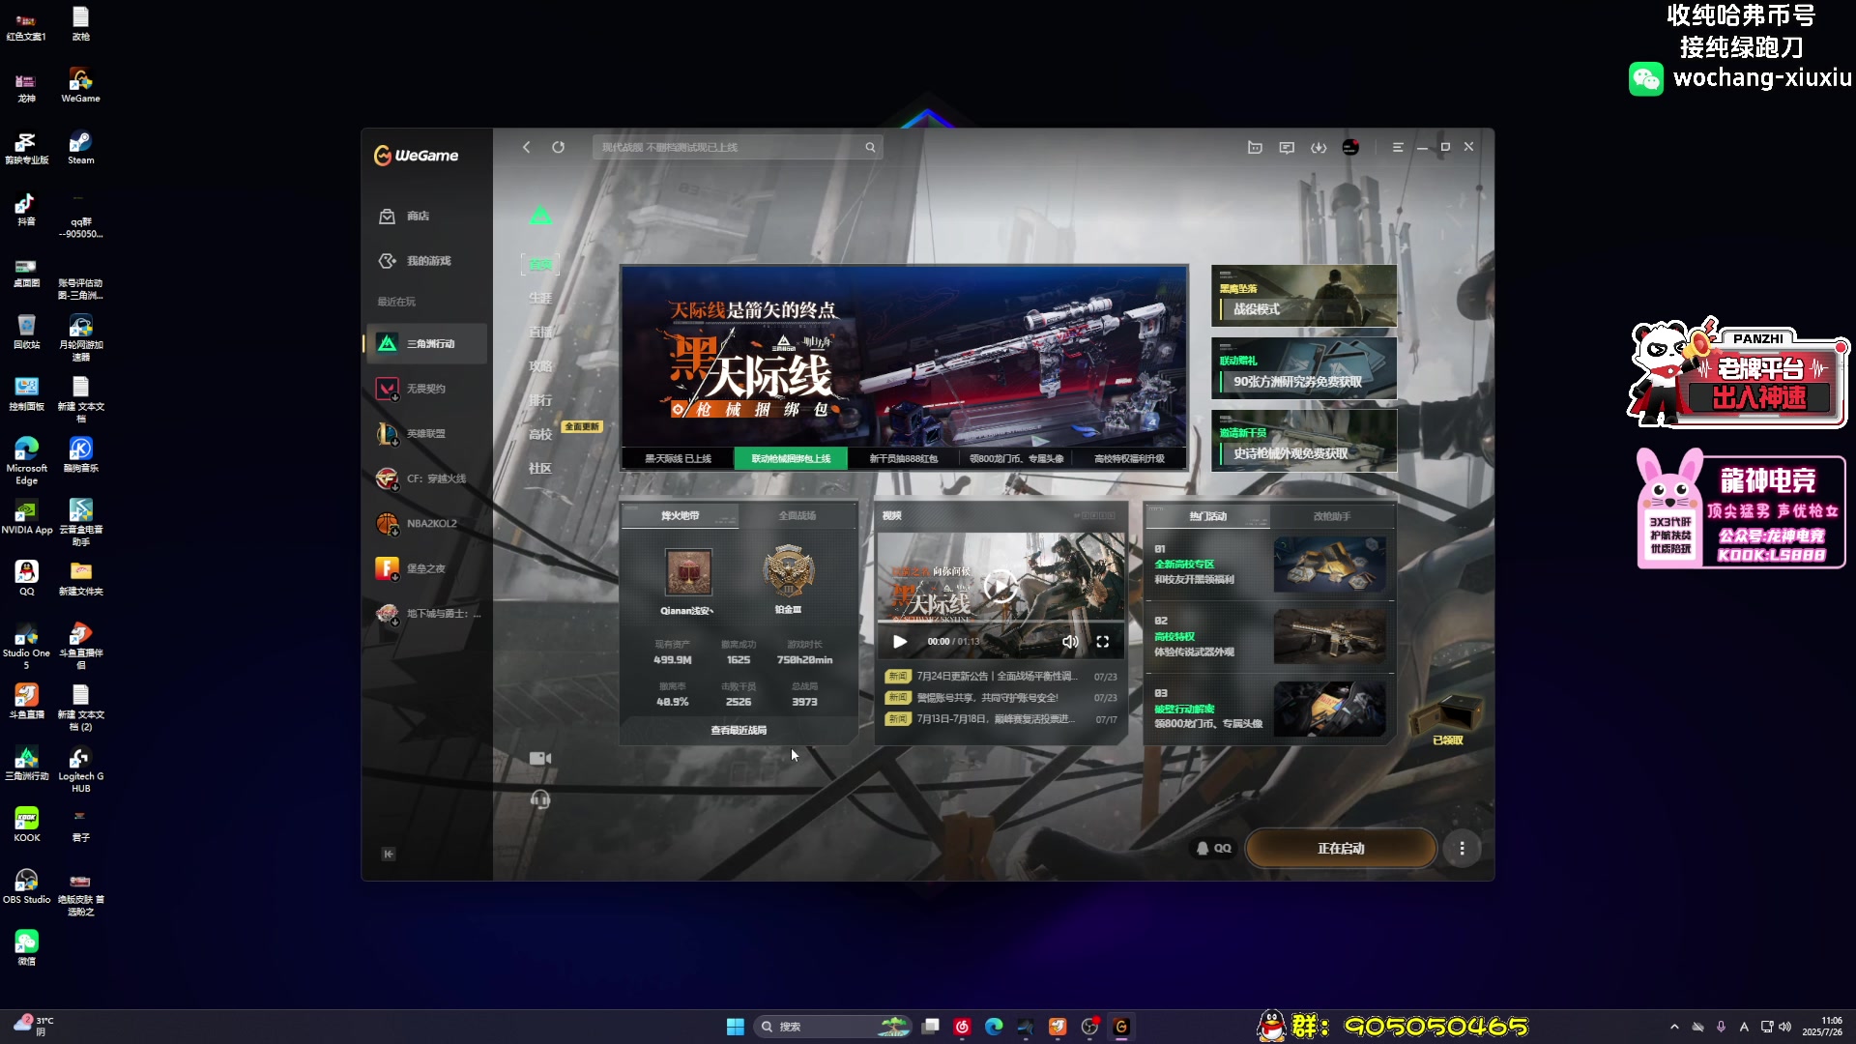
Task: Open the Windows Start menu
Action: [x=735, y=1027]
